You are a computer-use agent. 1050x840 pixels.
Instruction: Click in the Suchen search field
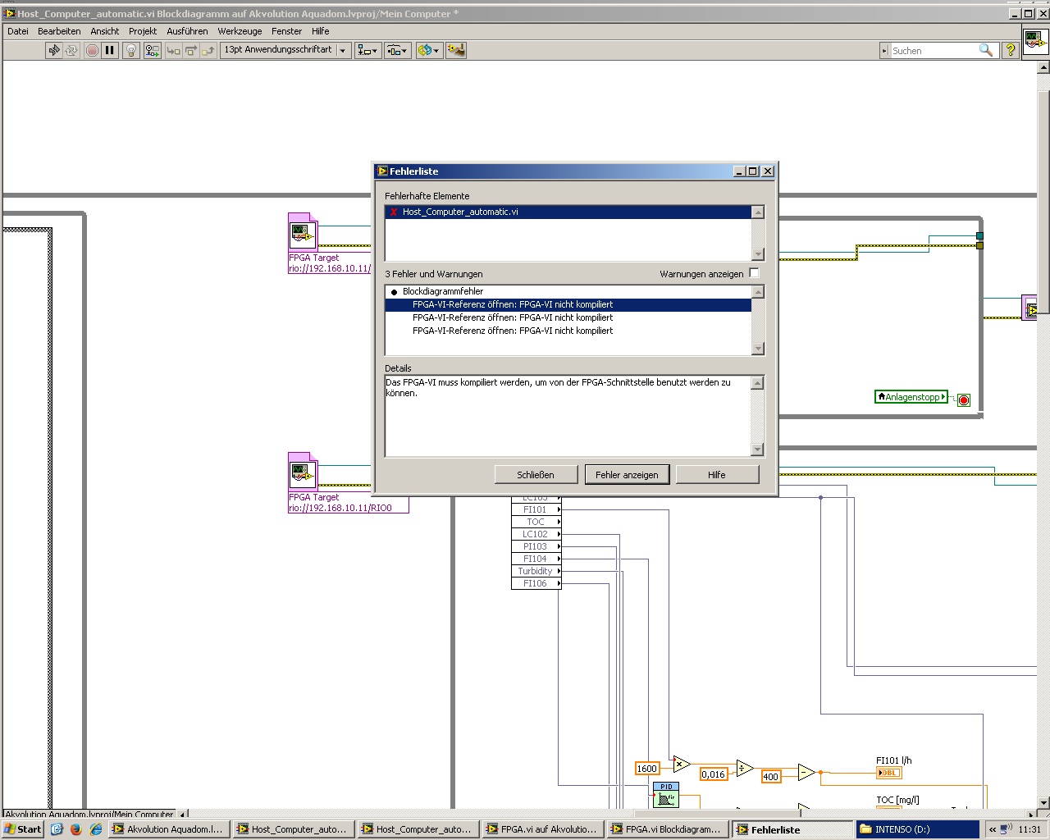[x=934, y=51]
